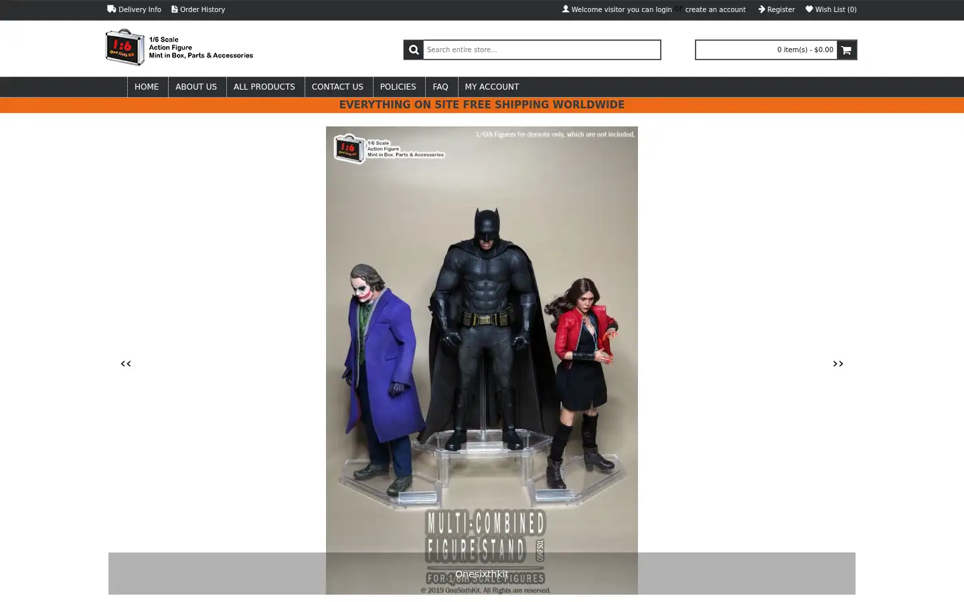
Task: Click the 1/6 Scale store logo
Action: (179, 47)
